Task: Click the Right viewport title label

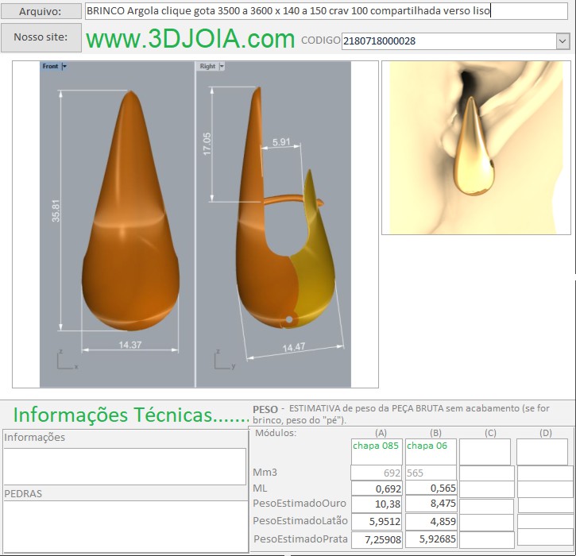Action: pyautogui.click(x=207, y=67)
